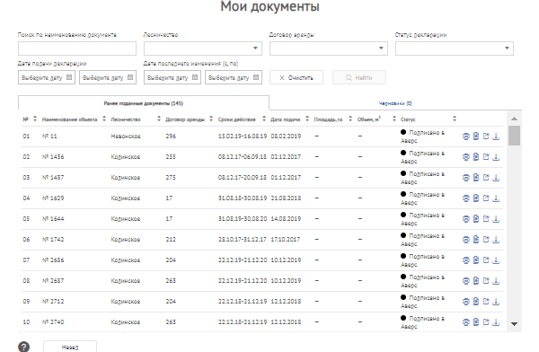
Task: Print document № 2686
Action: click(x=465, y=260)
